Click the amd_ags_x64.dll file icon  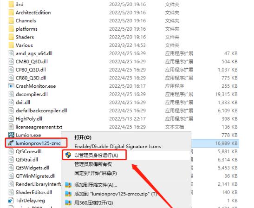coord(11,53)
